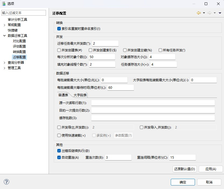The height and width of the screenshot is (189, 224).
Task: Open the help question mark icon
Action: (x=6, y=182)
